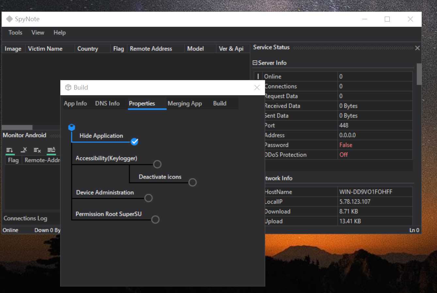Close the Build dialog window
Image resolution: width=437 pixels, height=293 pixels.
tap(257, 87)
